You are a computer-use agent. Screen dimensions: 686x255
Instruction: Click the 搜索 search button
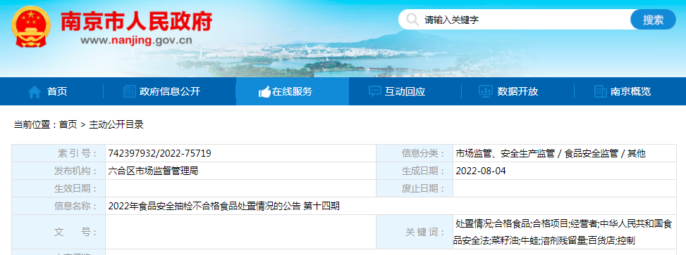(x=653, y=20)
